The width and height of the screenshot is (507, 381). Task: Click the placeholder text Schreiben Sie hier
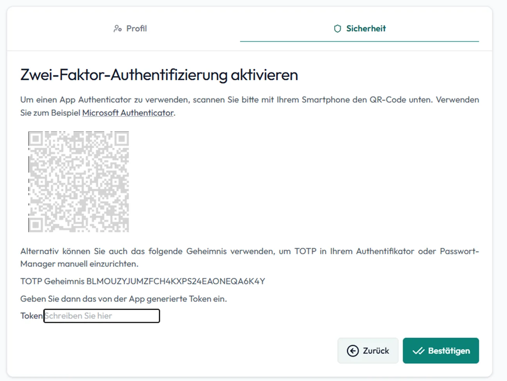78,316
